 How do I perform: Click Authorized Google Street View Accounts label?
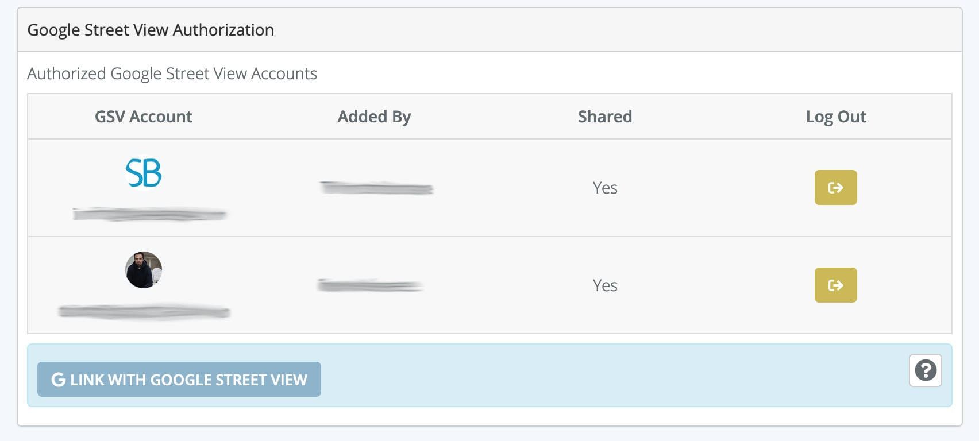click(172, 73)
